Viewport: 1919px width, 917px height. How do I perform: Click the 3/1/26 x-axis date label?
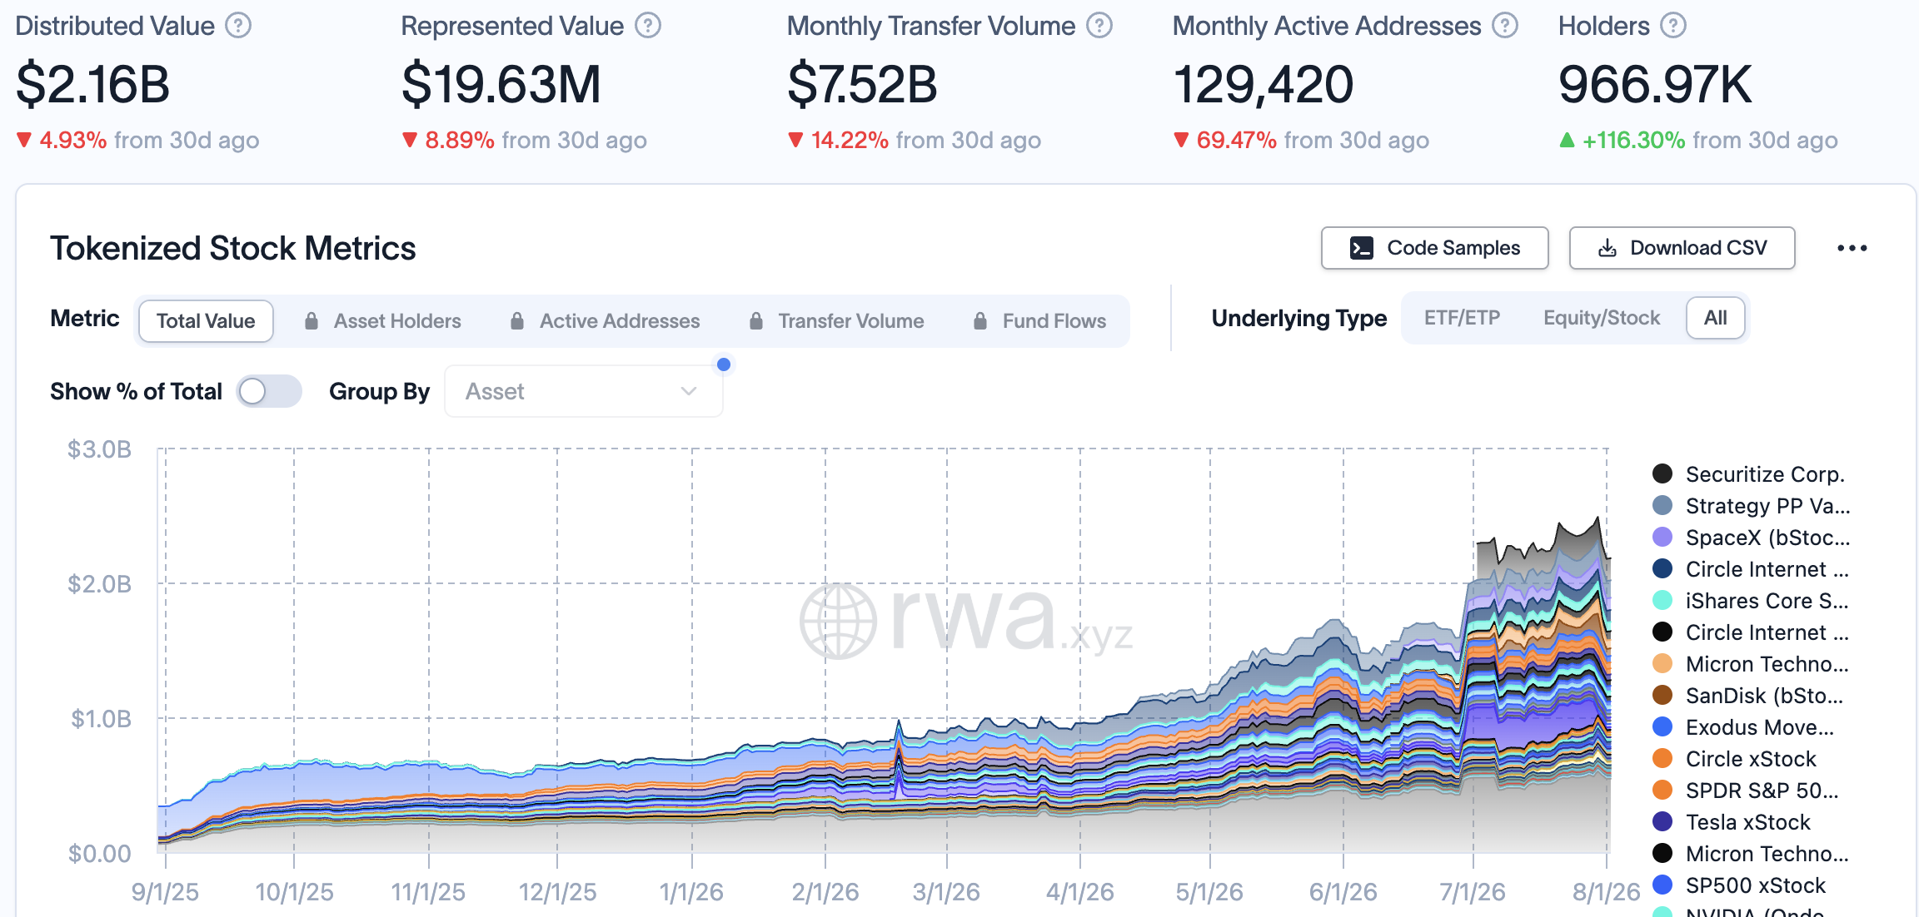pyautogui.click(x=946, y=892)
